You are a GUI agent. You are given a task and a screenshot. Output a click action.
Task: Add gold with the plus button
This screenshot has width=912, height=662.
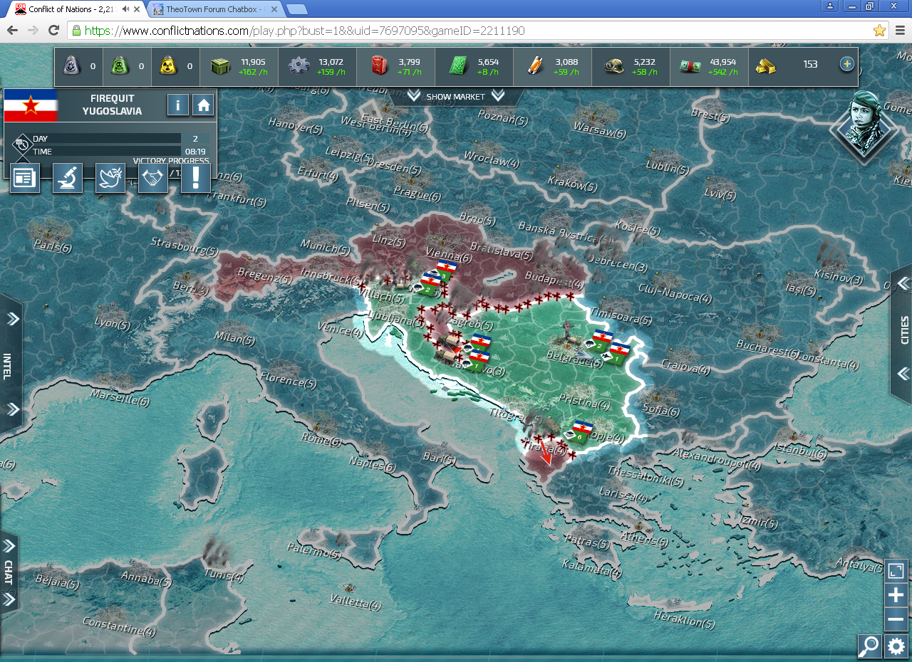click(x=846, y=64)
